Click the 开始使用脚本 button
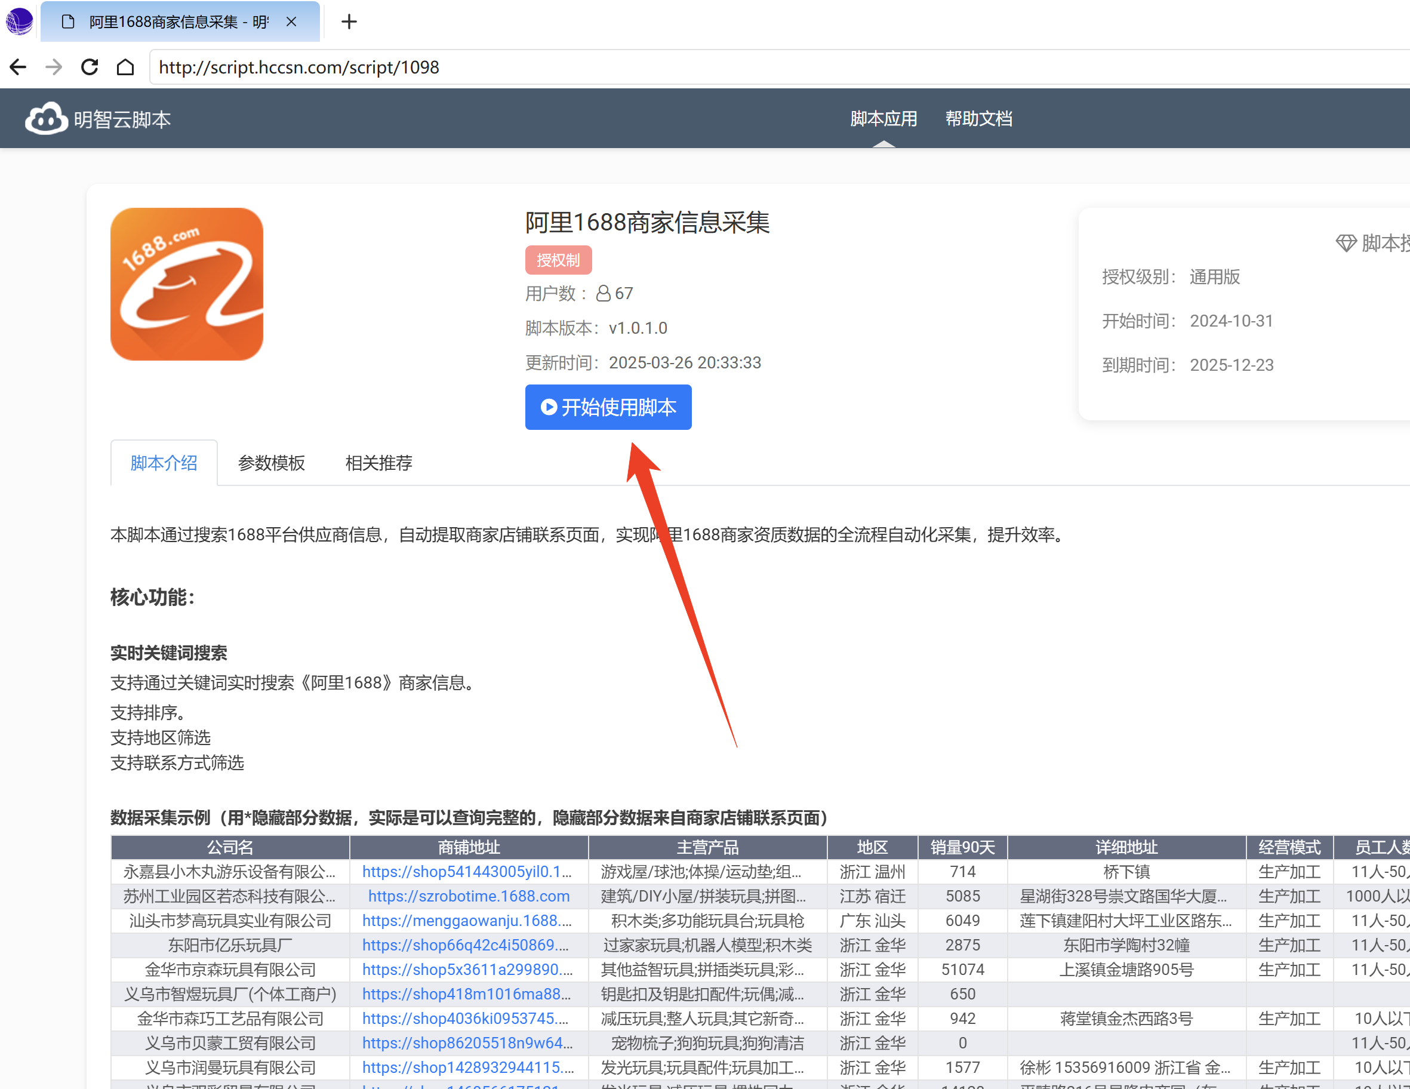Image resolution: width=1410 pixels, height=1089 pixels. 608,407
